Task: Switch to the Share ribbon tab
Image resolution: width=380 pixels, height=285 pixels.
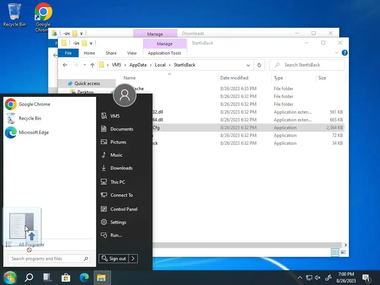Action: click(111, 53)
